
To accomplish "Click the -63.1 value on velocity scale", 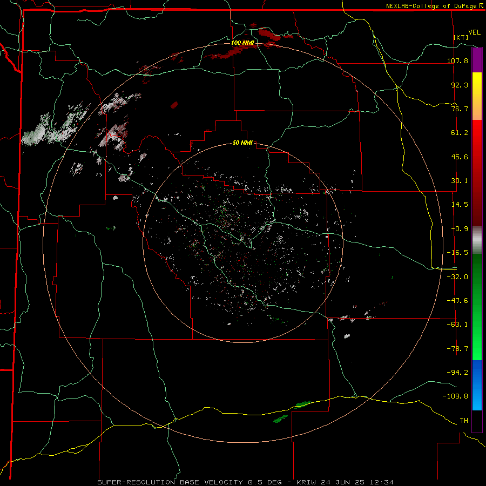I will 457,325.
